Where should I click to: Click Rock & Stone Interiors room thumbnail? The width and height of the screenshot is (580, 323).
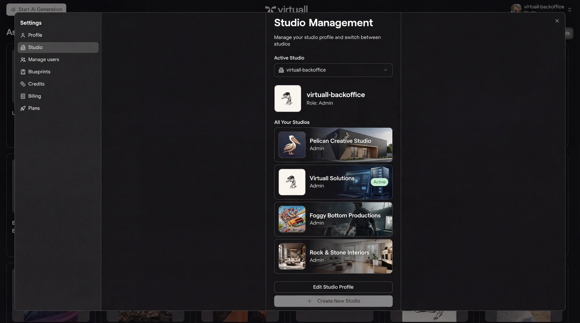(292, 256)
